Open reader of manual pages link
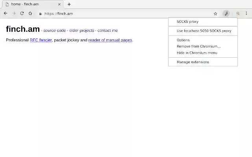 coord(110,40)
